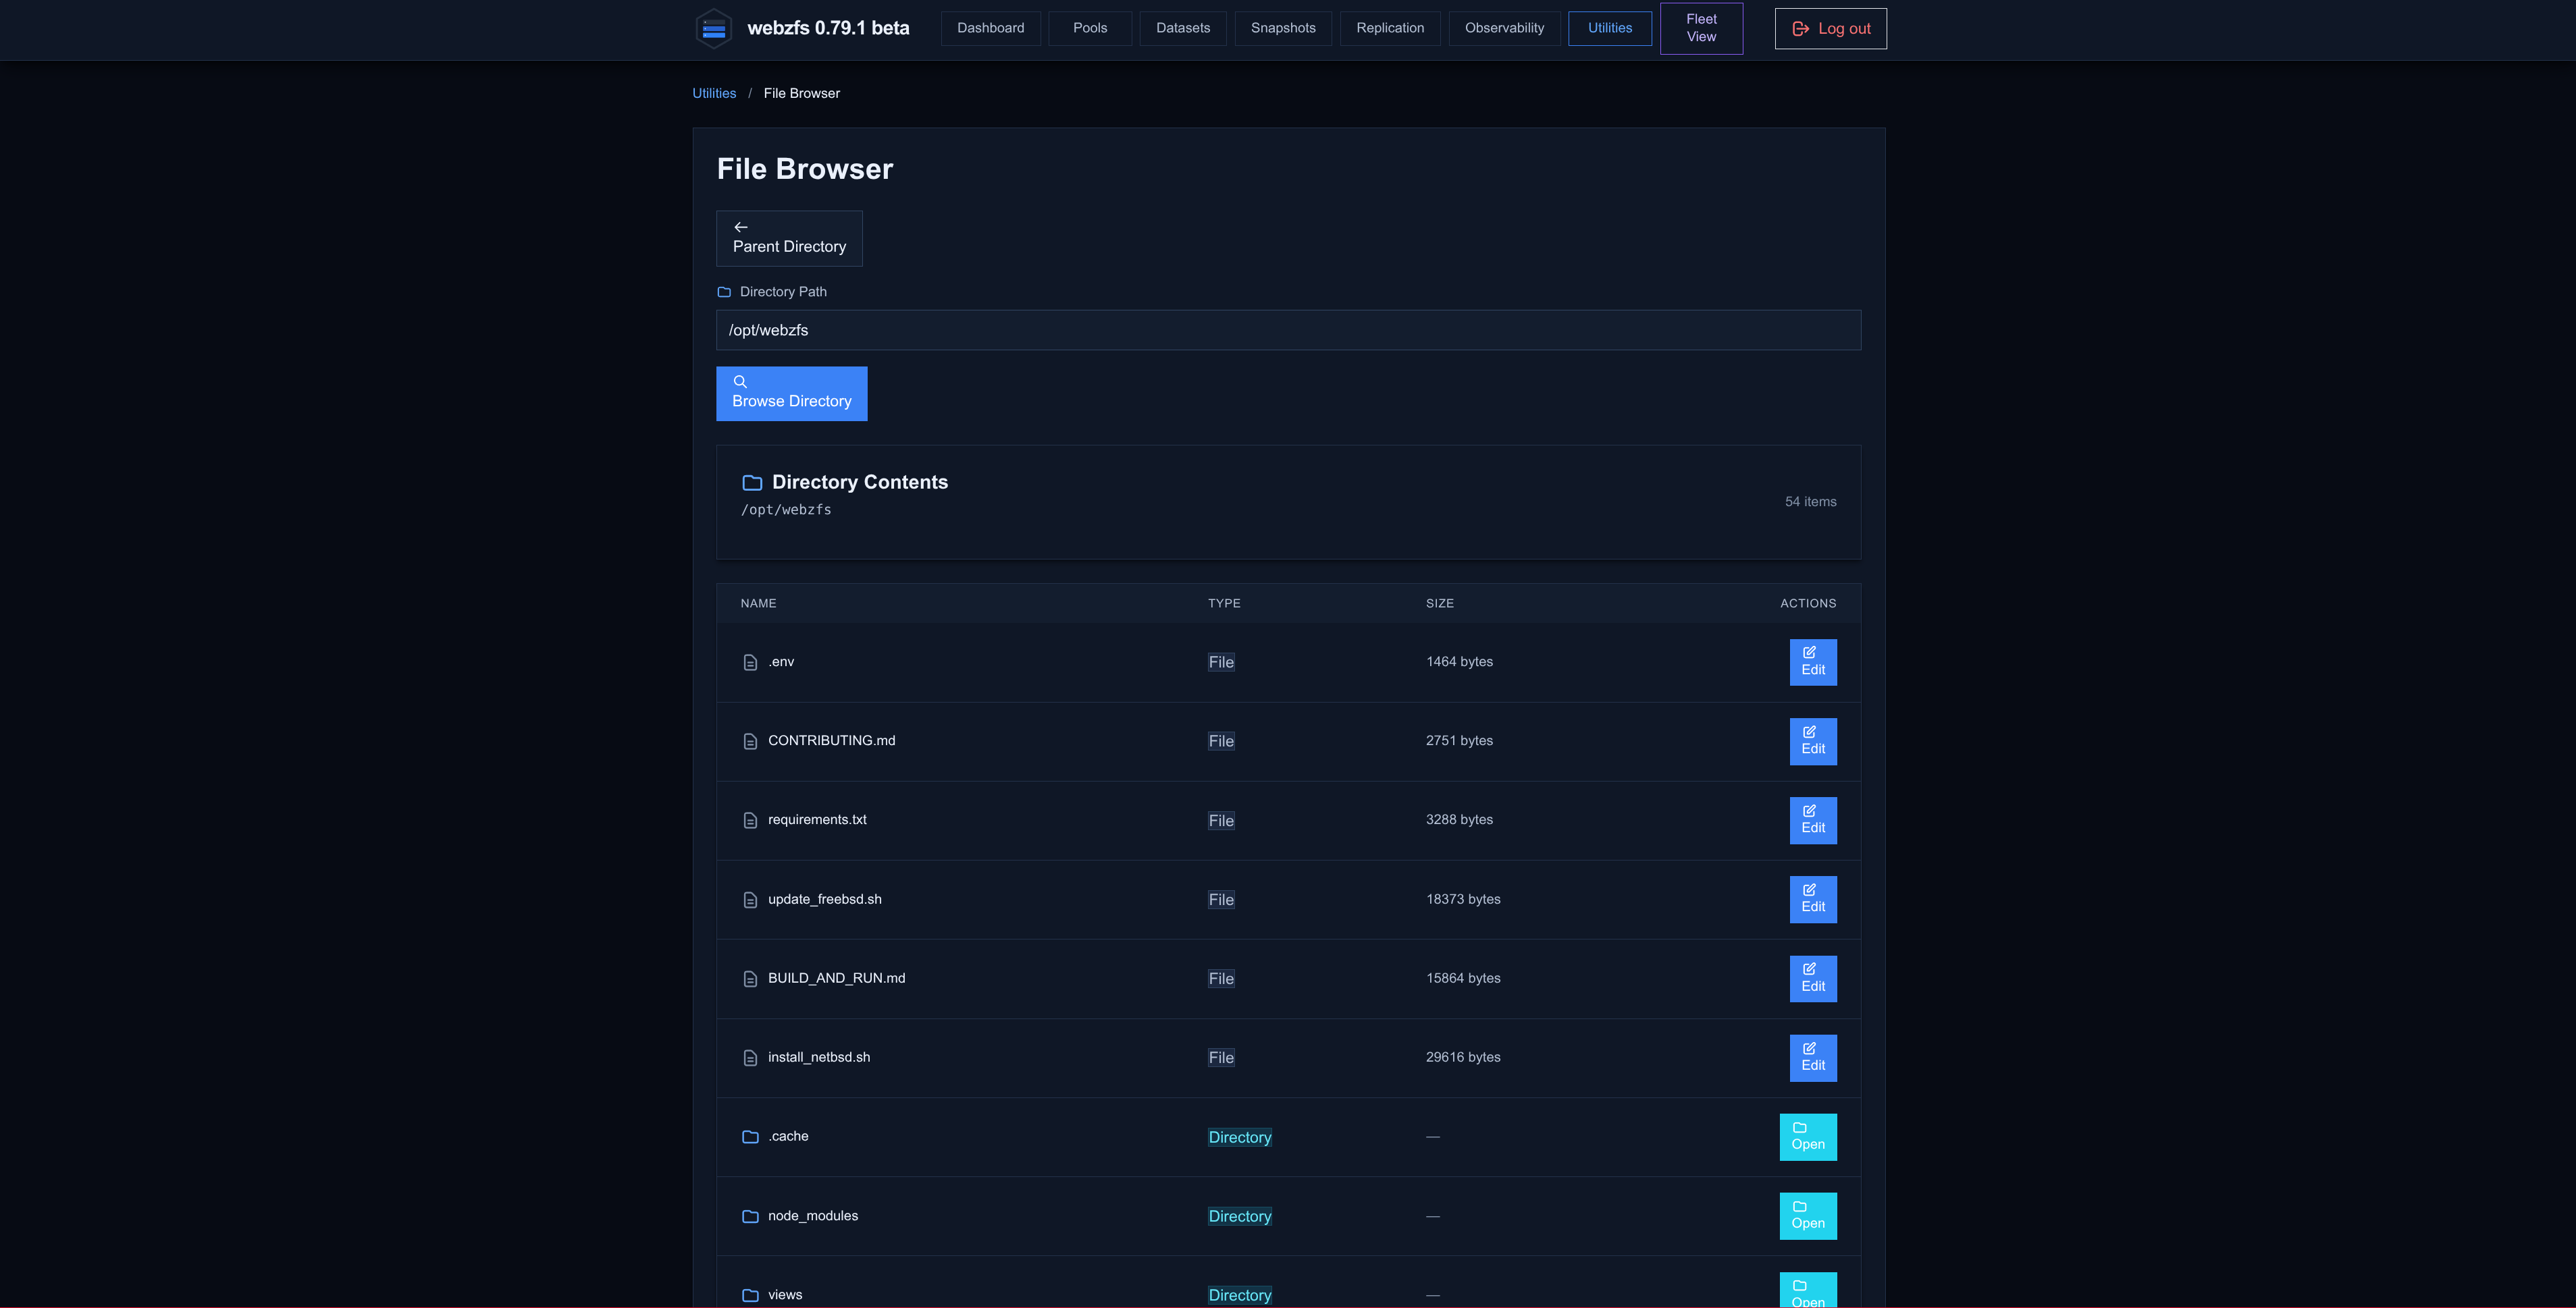
Task: Click the Browse Directory button
Action: coord(791,393)
